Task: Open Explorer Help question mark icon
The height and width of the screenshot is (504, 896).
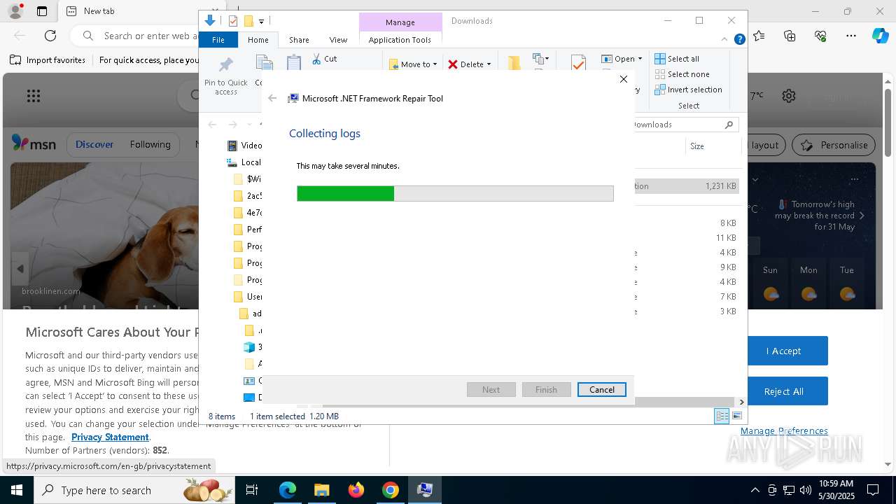Action: coord(739,40)
